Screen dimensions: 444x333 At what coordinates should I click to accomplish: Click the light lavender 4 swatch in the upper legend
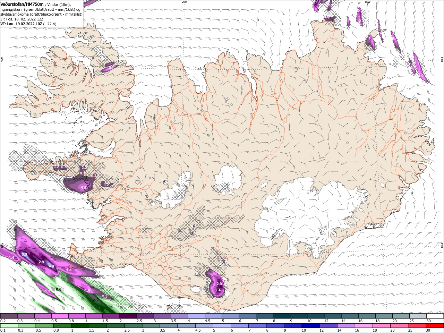(x=196, y=316)
